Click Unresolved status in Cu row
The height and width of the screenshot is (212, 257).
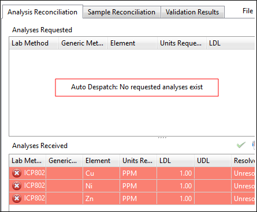click(243, 173)
